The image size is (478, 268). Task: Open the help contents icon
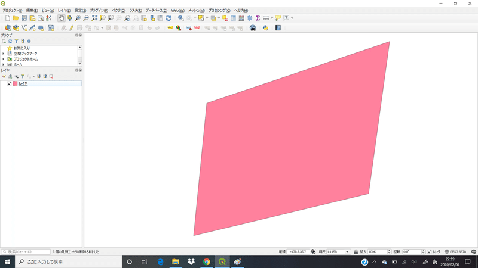point(278,28)
